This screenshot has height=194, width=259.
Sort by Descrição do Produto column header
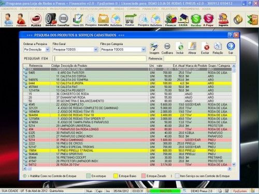click(x=74, y=66)
